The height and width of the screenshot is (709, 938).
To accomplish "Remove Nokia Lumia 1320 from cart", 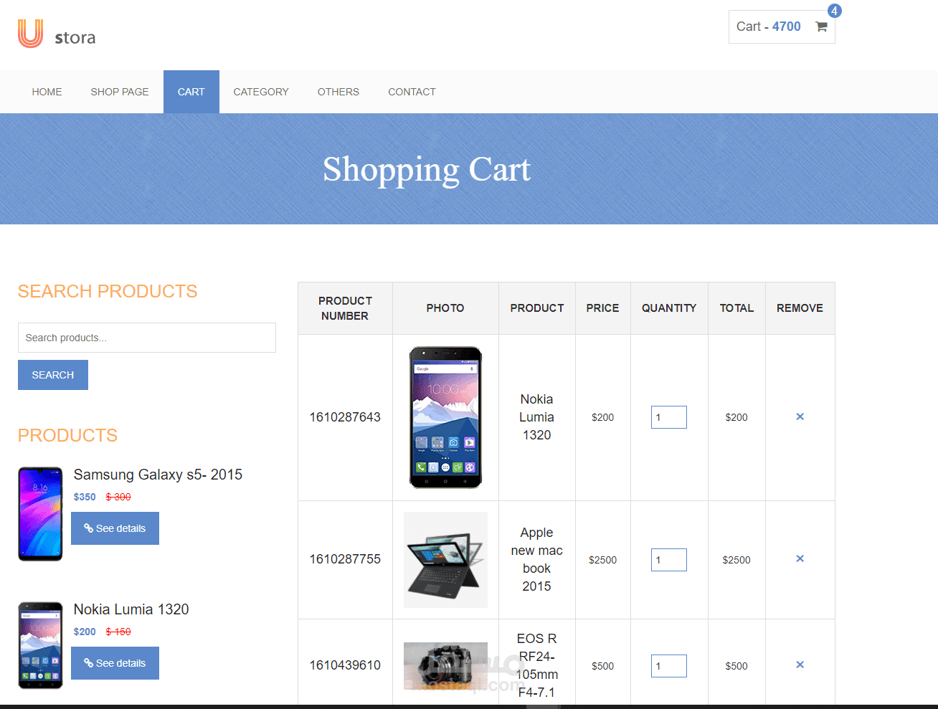I will [800, 417].
